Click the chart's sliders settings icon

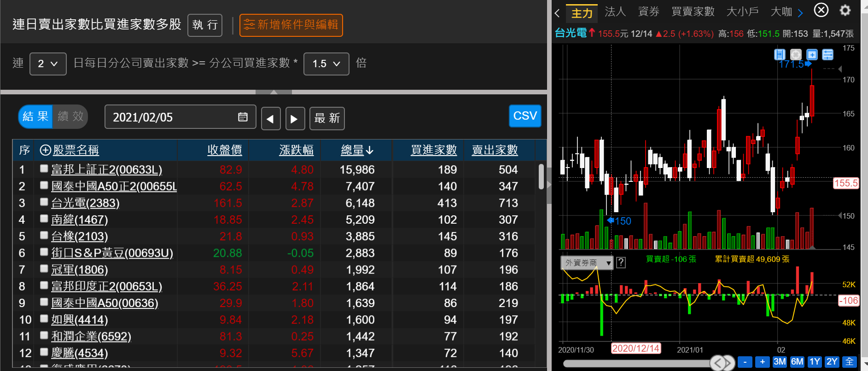coord(827,54)
